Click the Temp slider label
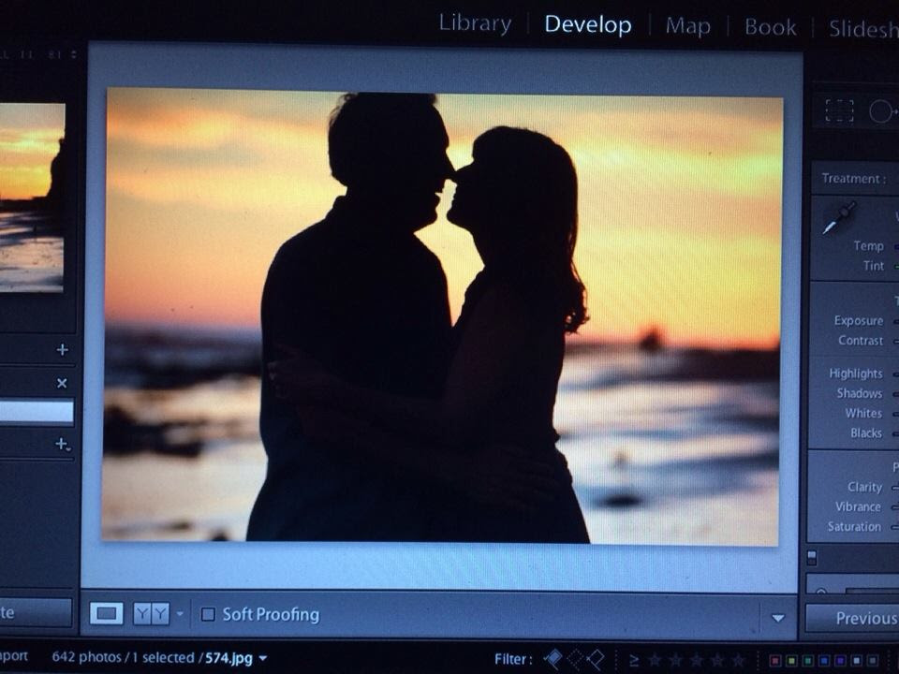 click(x=869, y=246)
